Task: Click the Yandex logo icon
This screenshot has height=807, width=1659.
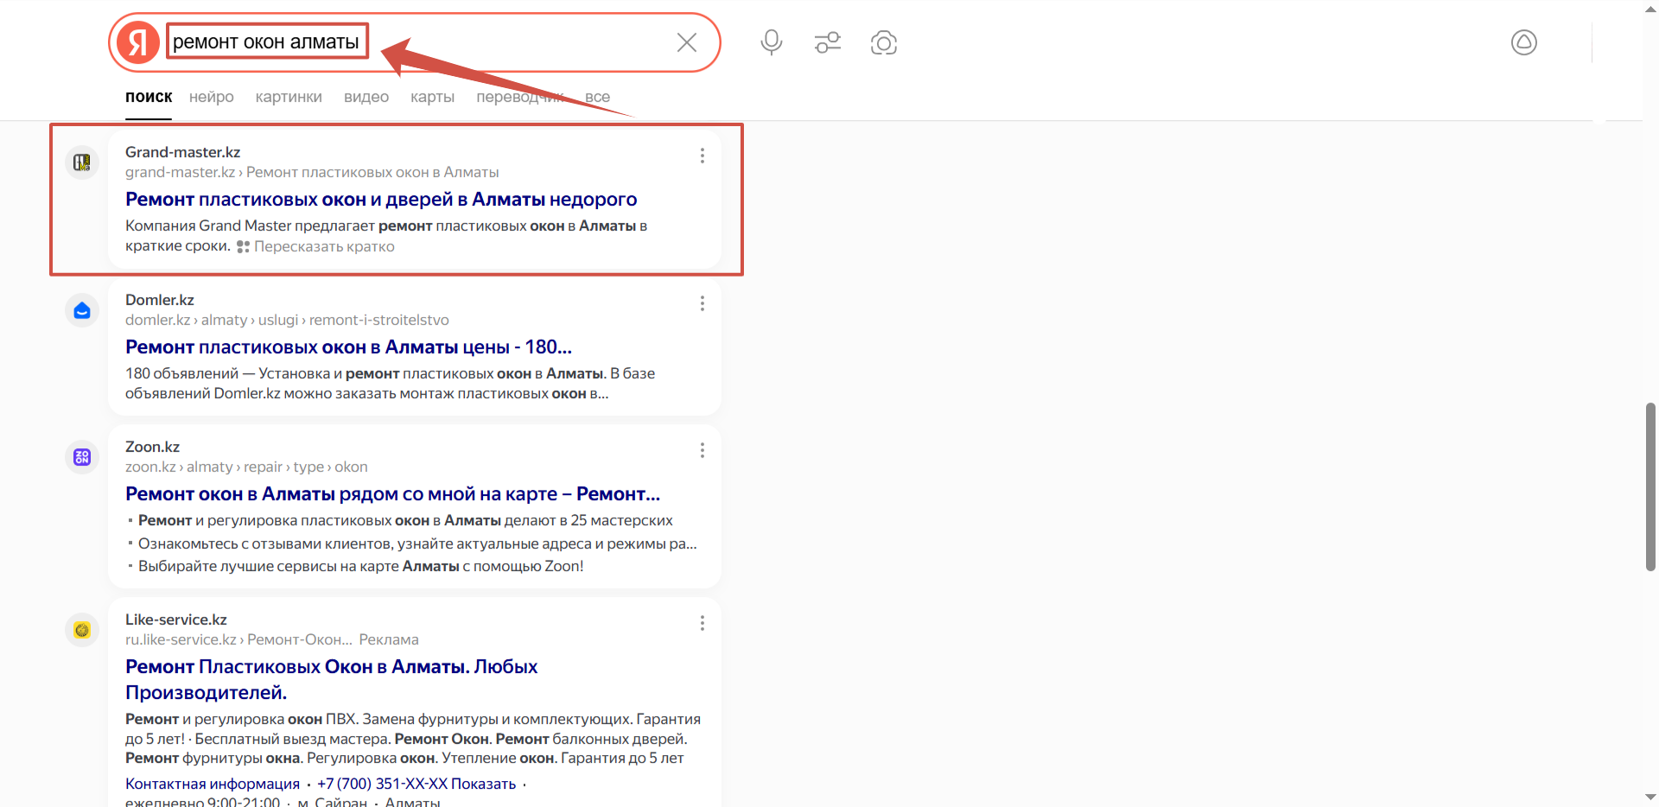Action: pos(138,42)
